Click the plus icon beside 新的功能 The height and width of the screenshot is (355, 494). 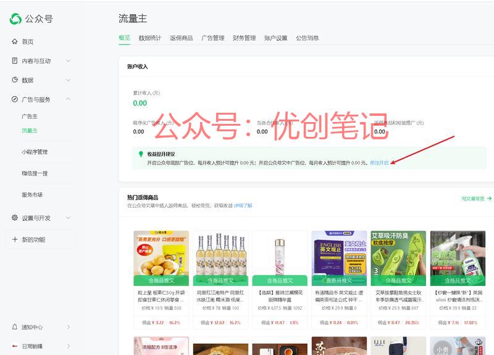point(15,239)
